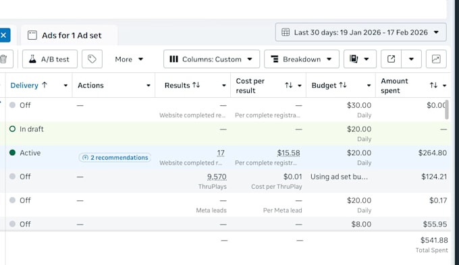
Task: Click the Meta leads results label
Action: [x=211, y=210]
